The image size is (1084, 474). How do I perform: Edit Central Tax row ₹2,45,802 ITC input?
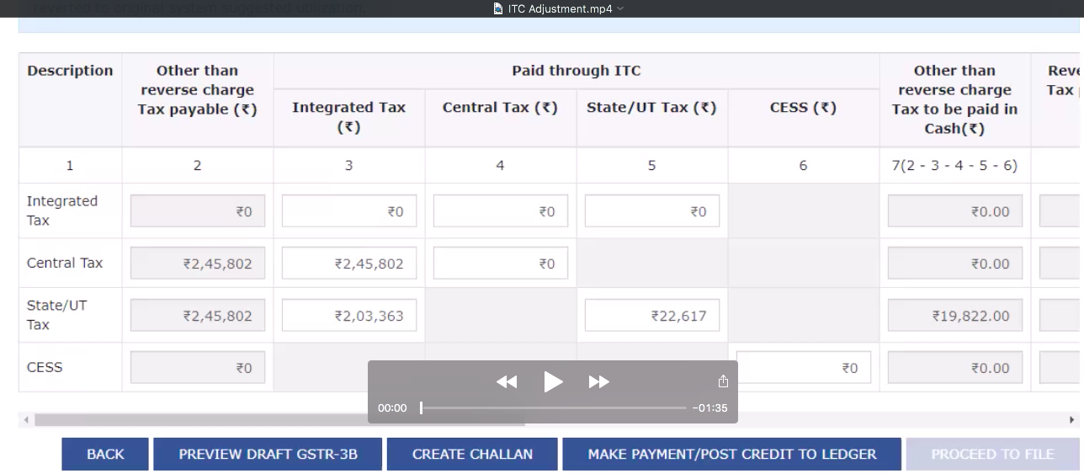349,264
